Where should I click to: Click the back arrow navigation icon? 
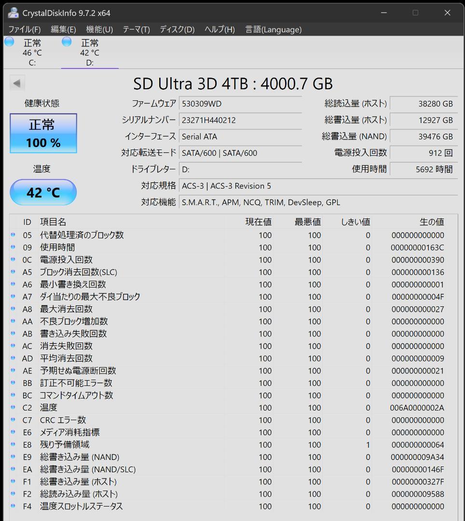tap(17, 82)
